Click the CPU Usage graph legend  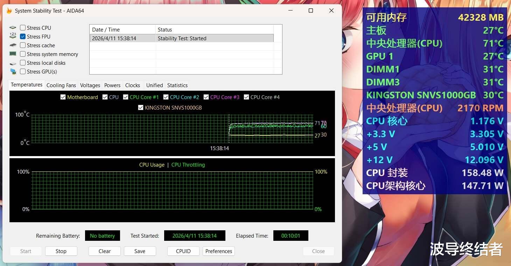[152, 164]
